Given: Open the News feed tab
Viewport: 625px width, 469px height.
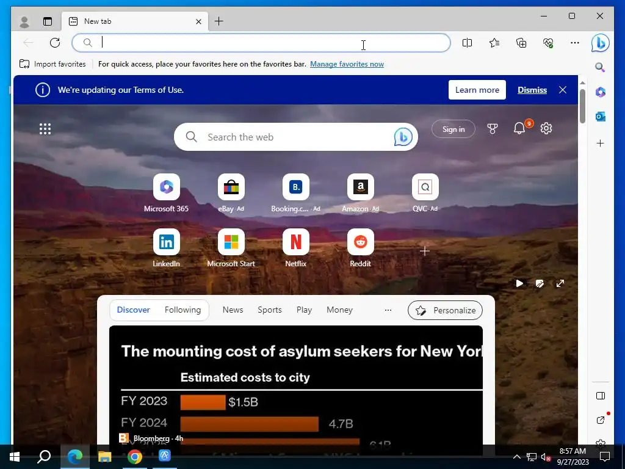Looking at the screenshot, I should tap(233, 310).
